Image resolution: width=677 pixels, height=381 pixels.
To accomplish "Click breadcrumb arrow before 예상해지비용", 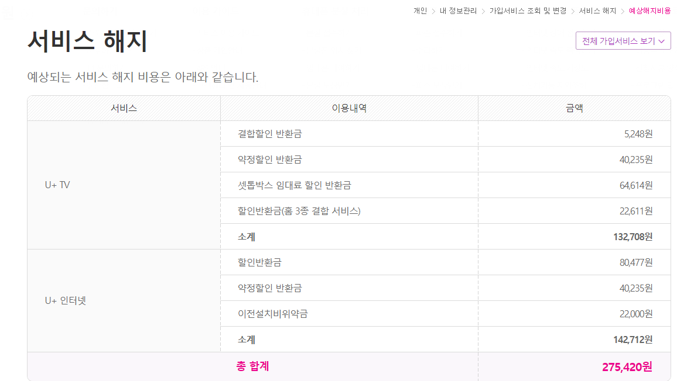I will pyautogui.click(x=623, y=11).
